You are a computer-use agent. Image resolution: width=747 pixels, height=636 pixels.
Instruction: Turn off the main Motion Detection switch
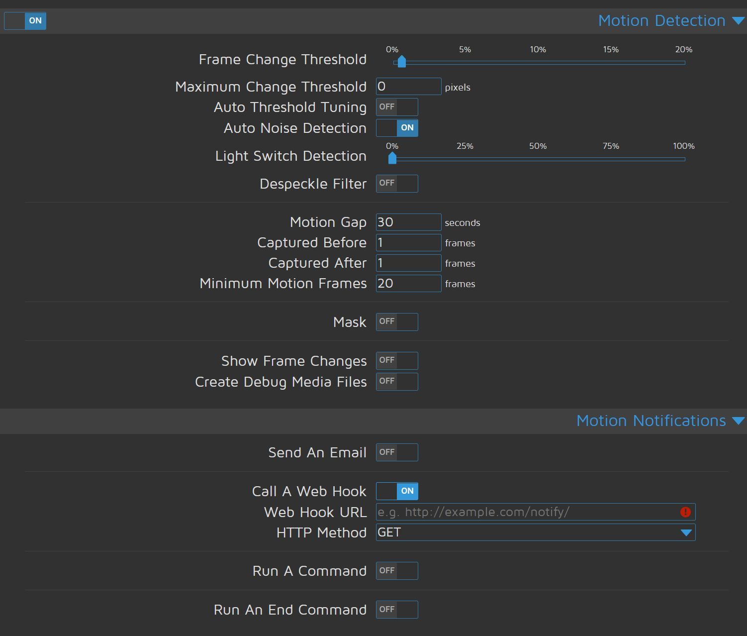point(25,21)
